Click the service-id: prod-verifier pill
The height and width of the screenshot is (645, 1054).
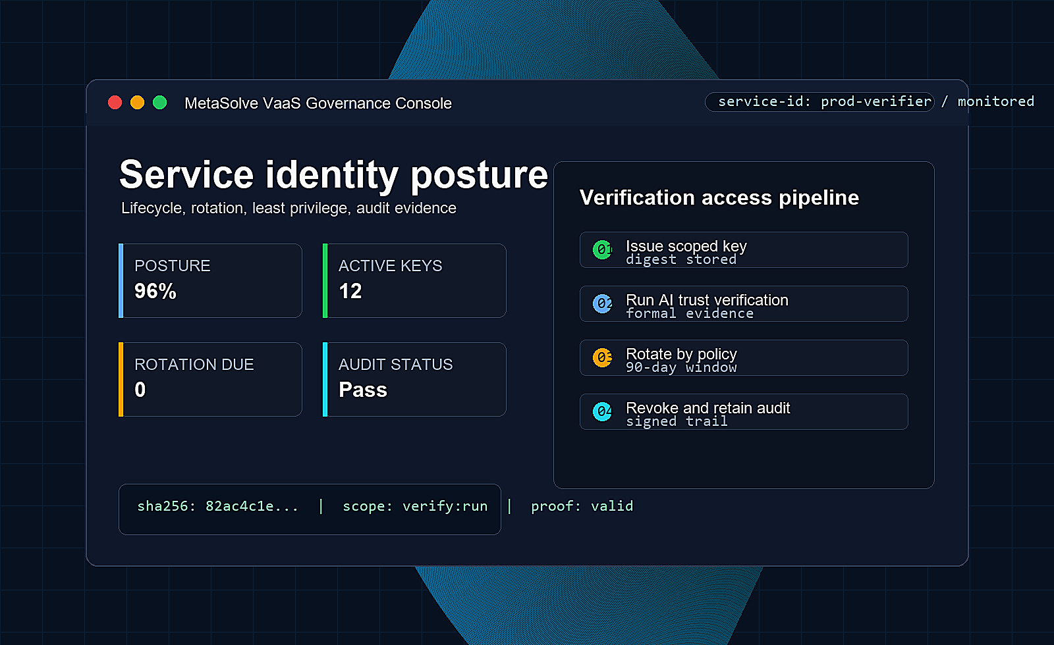[x=820, y=102]
